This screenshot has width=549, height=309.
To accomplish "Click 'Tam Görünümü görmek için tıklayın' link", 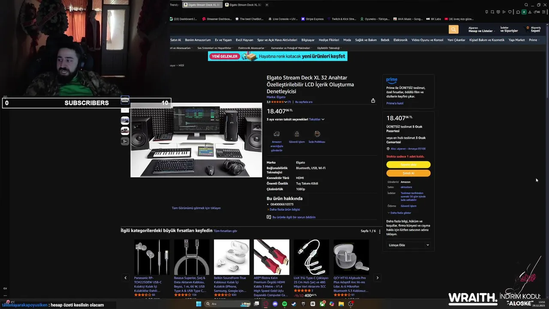I will click(x=196, y=208).
